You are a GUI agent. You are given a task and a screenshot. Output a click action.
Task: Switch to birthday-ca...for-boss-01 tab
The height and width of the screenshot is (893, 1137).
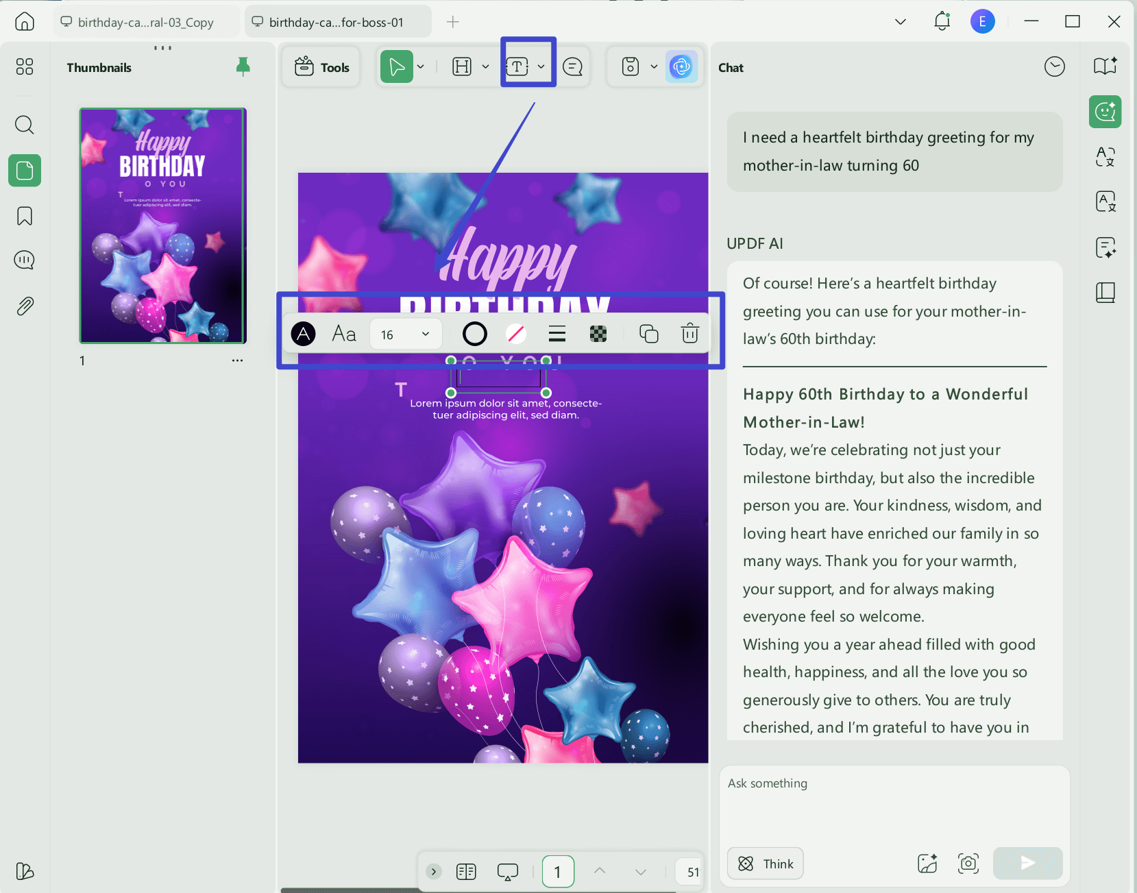pos(337,22)
